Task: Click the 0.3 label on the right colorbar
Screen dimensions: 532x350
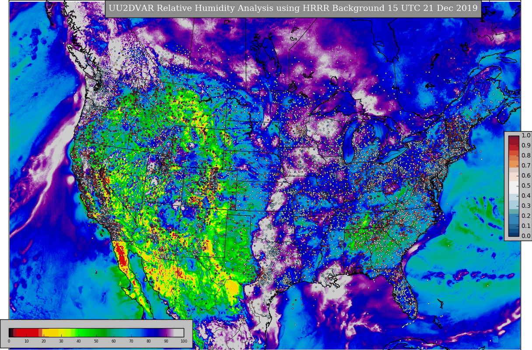Action: 526,206
